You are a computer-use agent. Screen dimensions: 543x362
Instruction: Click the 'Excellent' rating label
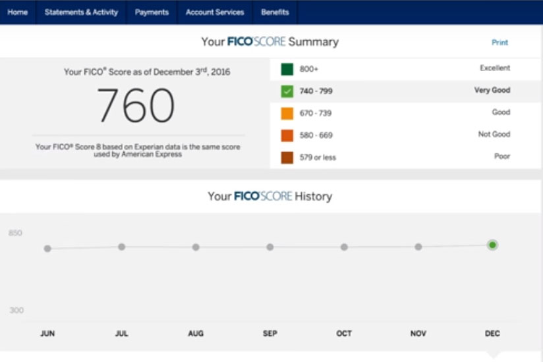495,68
